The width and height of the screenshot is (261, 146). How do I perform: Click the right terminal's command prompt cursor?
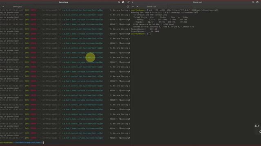click(150, 34)
